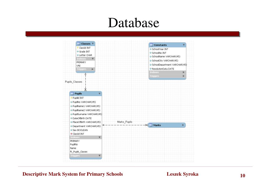Click the diamond icon next to PupilName1
Screen dimensions: 268x189
tap(71, 106)
